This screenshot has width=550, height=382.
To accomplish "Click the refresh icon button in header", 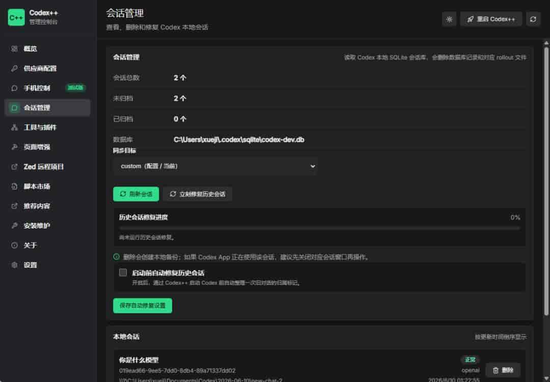I will click(x=533, y=19).
